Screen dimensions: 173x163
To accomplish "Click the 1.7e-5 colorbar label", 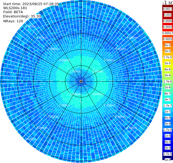I will [x=168, y=57].
